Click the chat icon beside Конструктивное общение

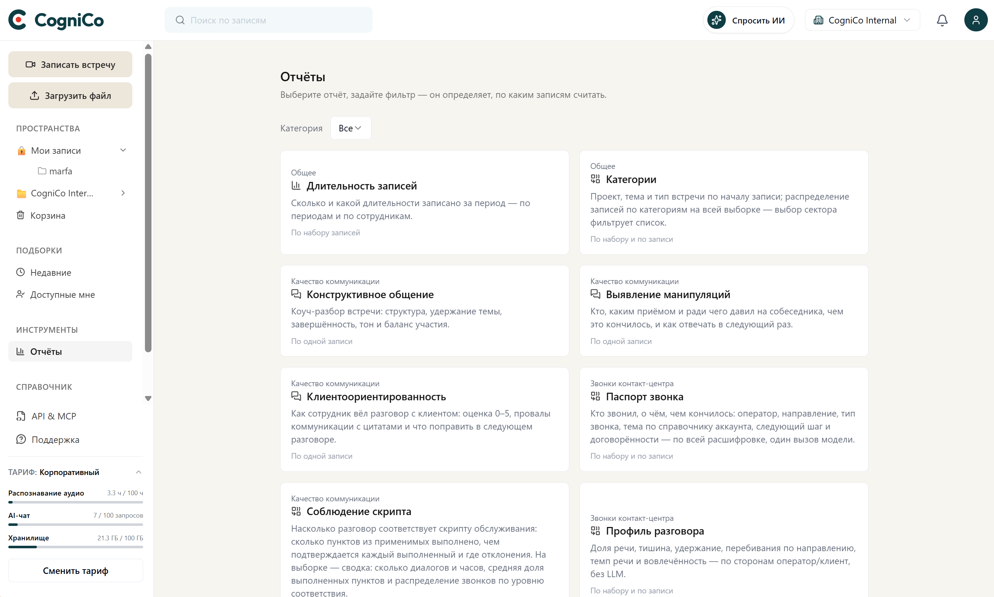296,295
